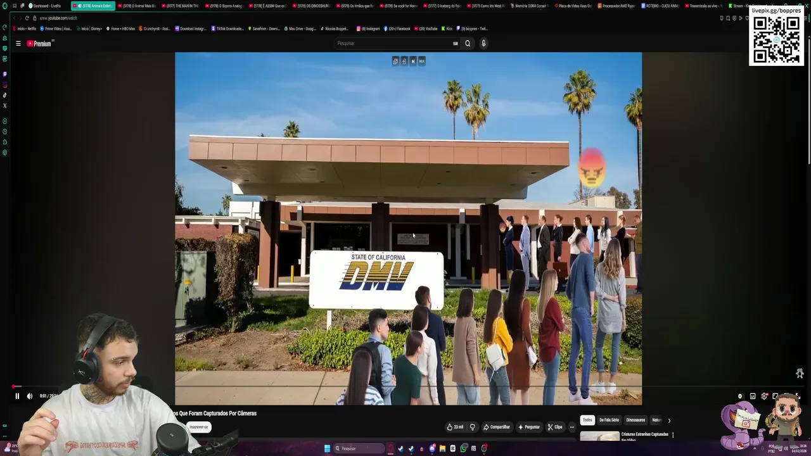
Task: Open the Instagram bookmark
Action: point(369,28)
